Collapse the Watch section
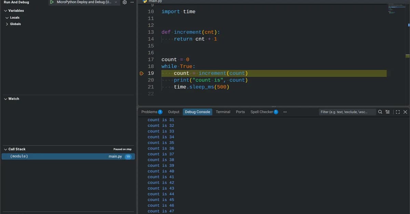 (x=5, y=99)
